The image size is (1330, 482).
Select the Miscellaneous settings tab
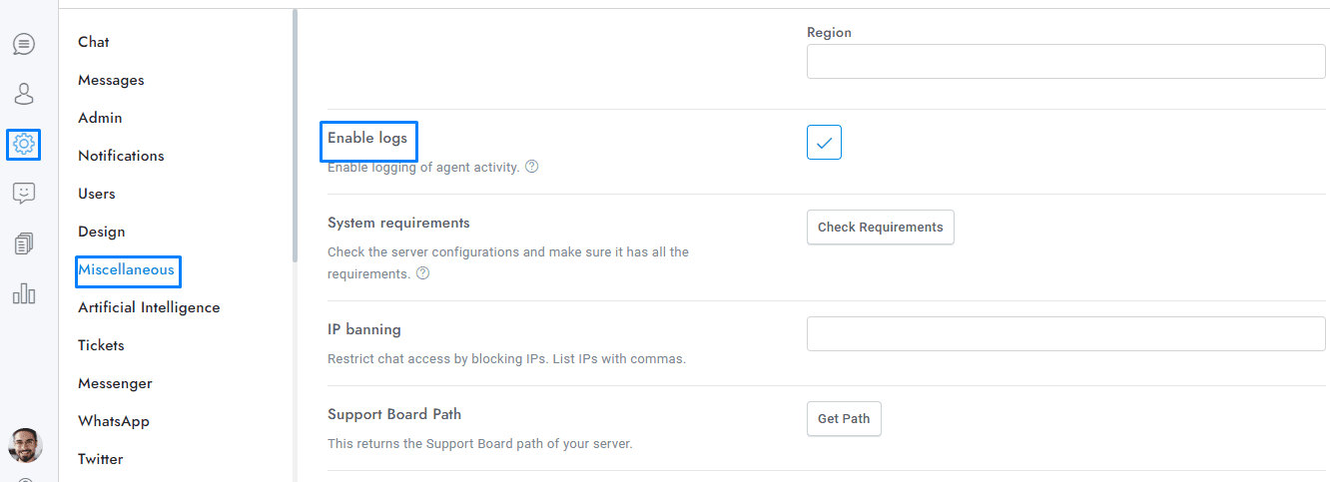pos(126,269)
